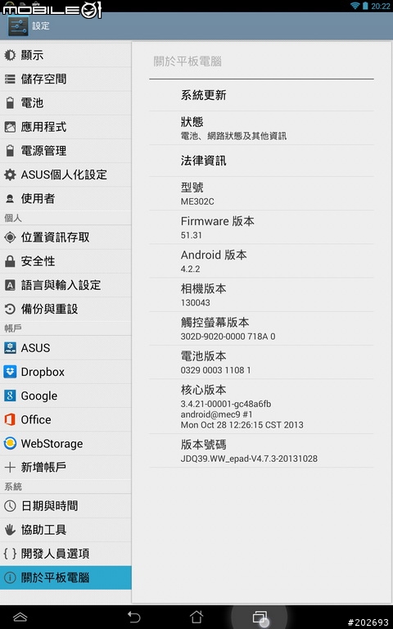Screen dimensions: 393x629
Task: Open 日期與時間 date and time
Action: click(x=65, y=506)
